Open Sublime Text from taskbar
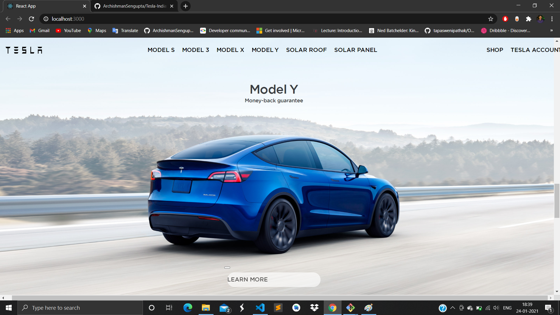Viewport: 560px width, 315px height. [x=278, y=308]
